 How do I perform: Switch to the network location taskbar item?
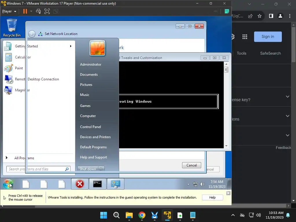tap(116, 184)
